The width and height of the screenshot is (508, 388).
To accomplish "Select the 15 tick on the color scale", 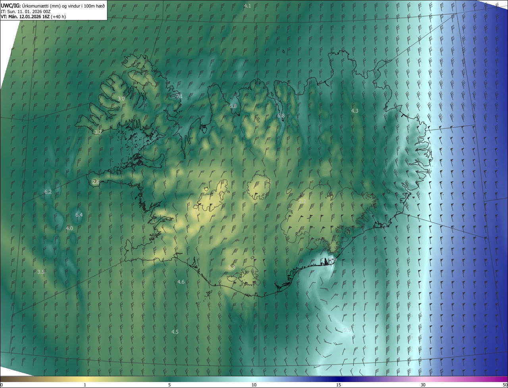I will click(339, 385).
